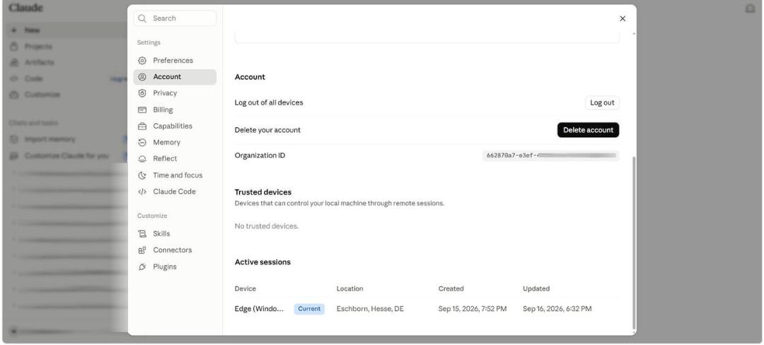The image size is (764, 345).
Task: Click the Plugins plug icon
Action: 142,267
